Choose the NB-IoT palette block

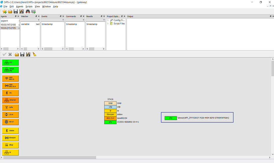click(10, 122)
